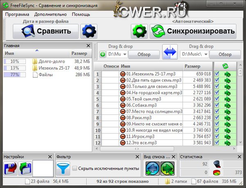Swap sides with the blue double-arrow icon

click(x=169, y=54)
